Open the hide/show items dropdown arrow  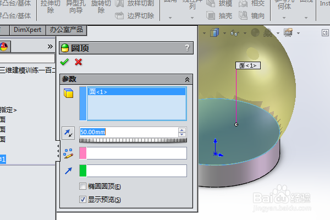coord(245,33)
